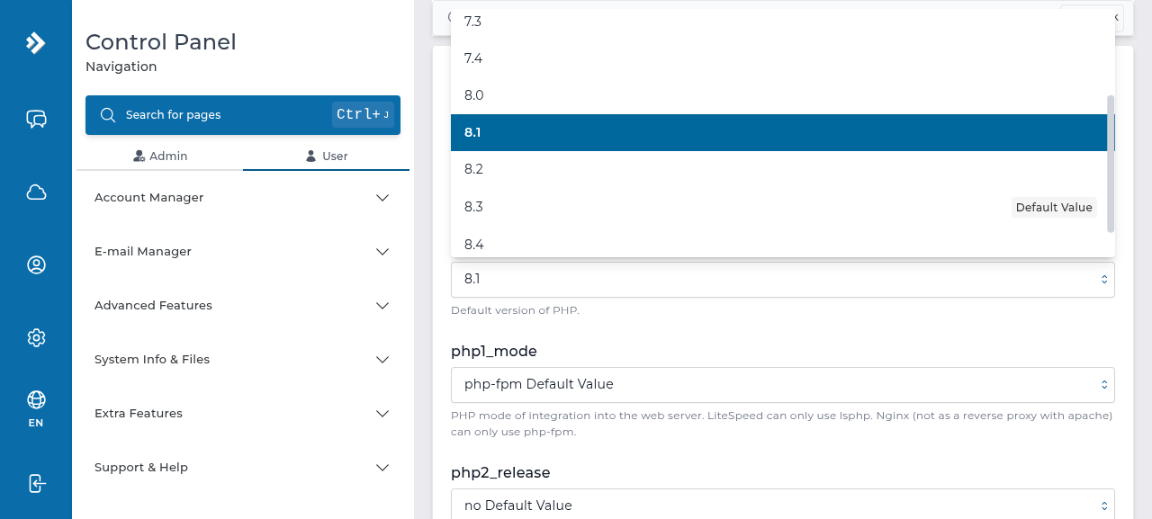
Task: Focus the Search for pages field
Action: pos(243,115)
